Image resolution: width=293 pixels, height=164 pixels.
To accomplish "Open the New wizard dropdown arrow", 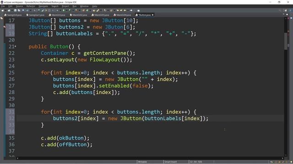I will (x=5, y=10).
